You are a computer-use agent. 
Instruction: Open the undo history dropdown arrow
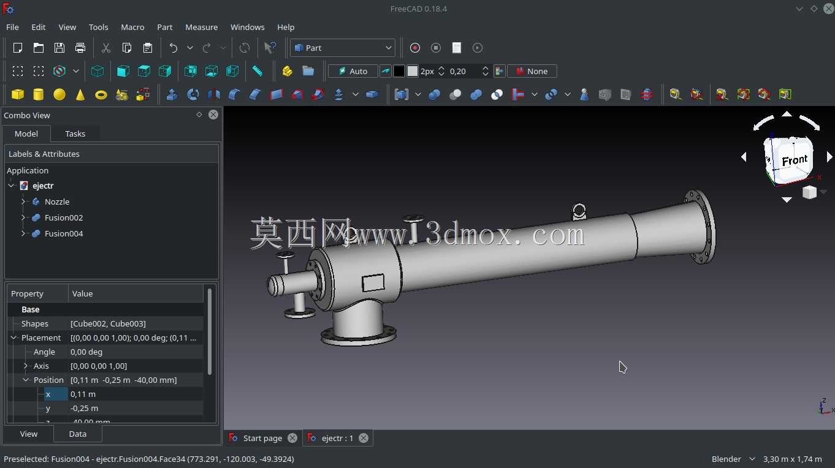pyautogui.click(x=190, y=48)
